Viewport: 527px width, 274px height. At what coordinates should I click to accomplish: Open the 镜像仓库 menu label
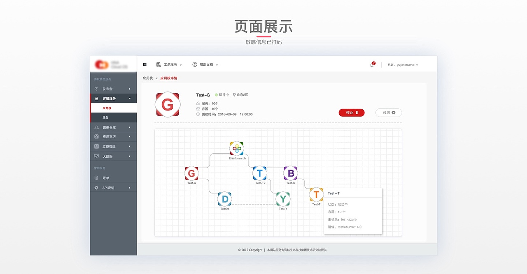(x=109, y=127)
